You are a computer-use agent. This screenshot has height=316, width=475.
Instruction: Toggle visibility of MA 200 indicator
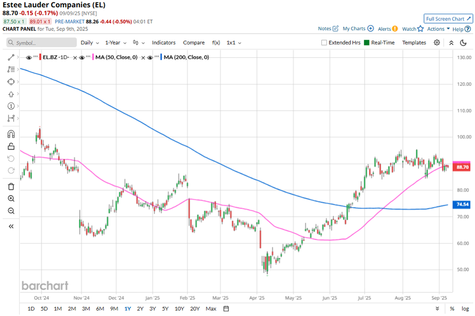point(150,58)
